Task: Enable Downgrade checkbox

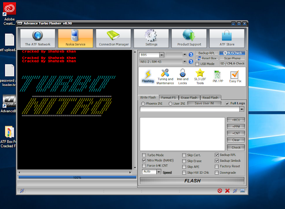Action: point(216,172)
